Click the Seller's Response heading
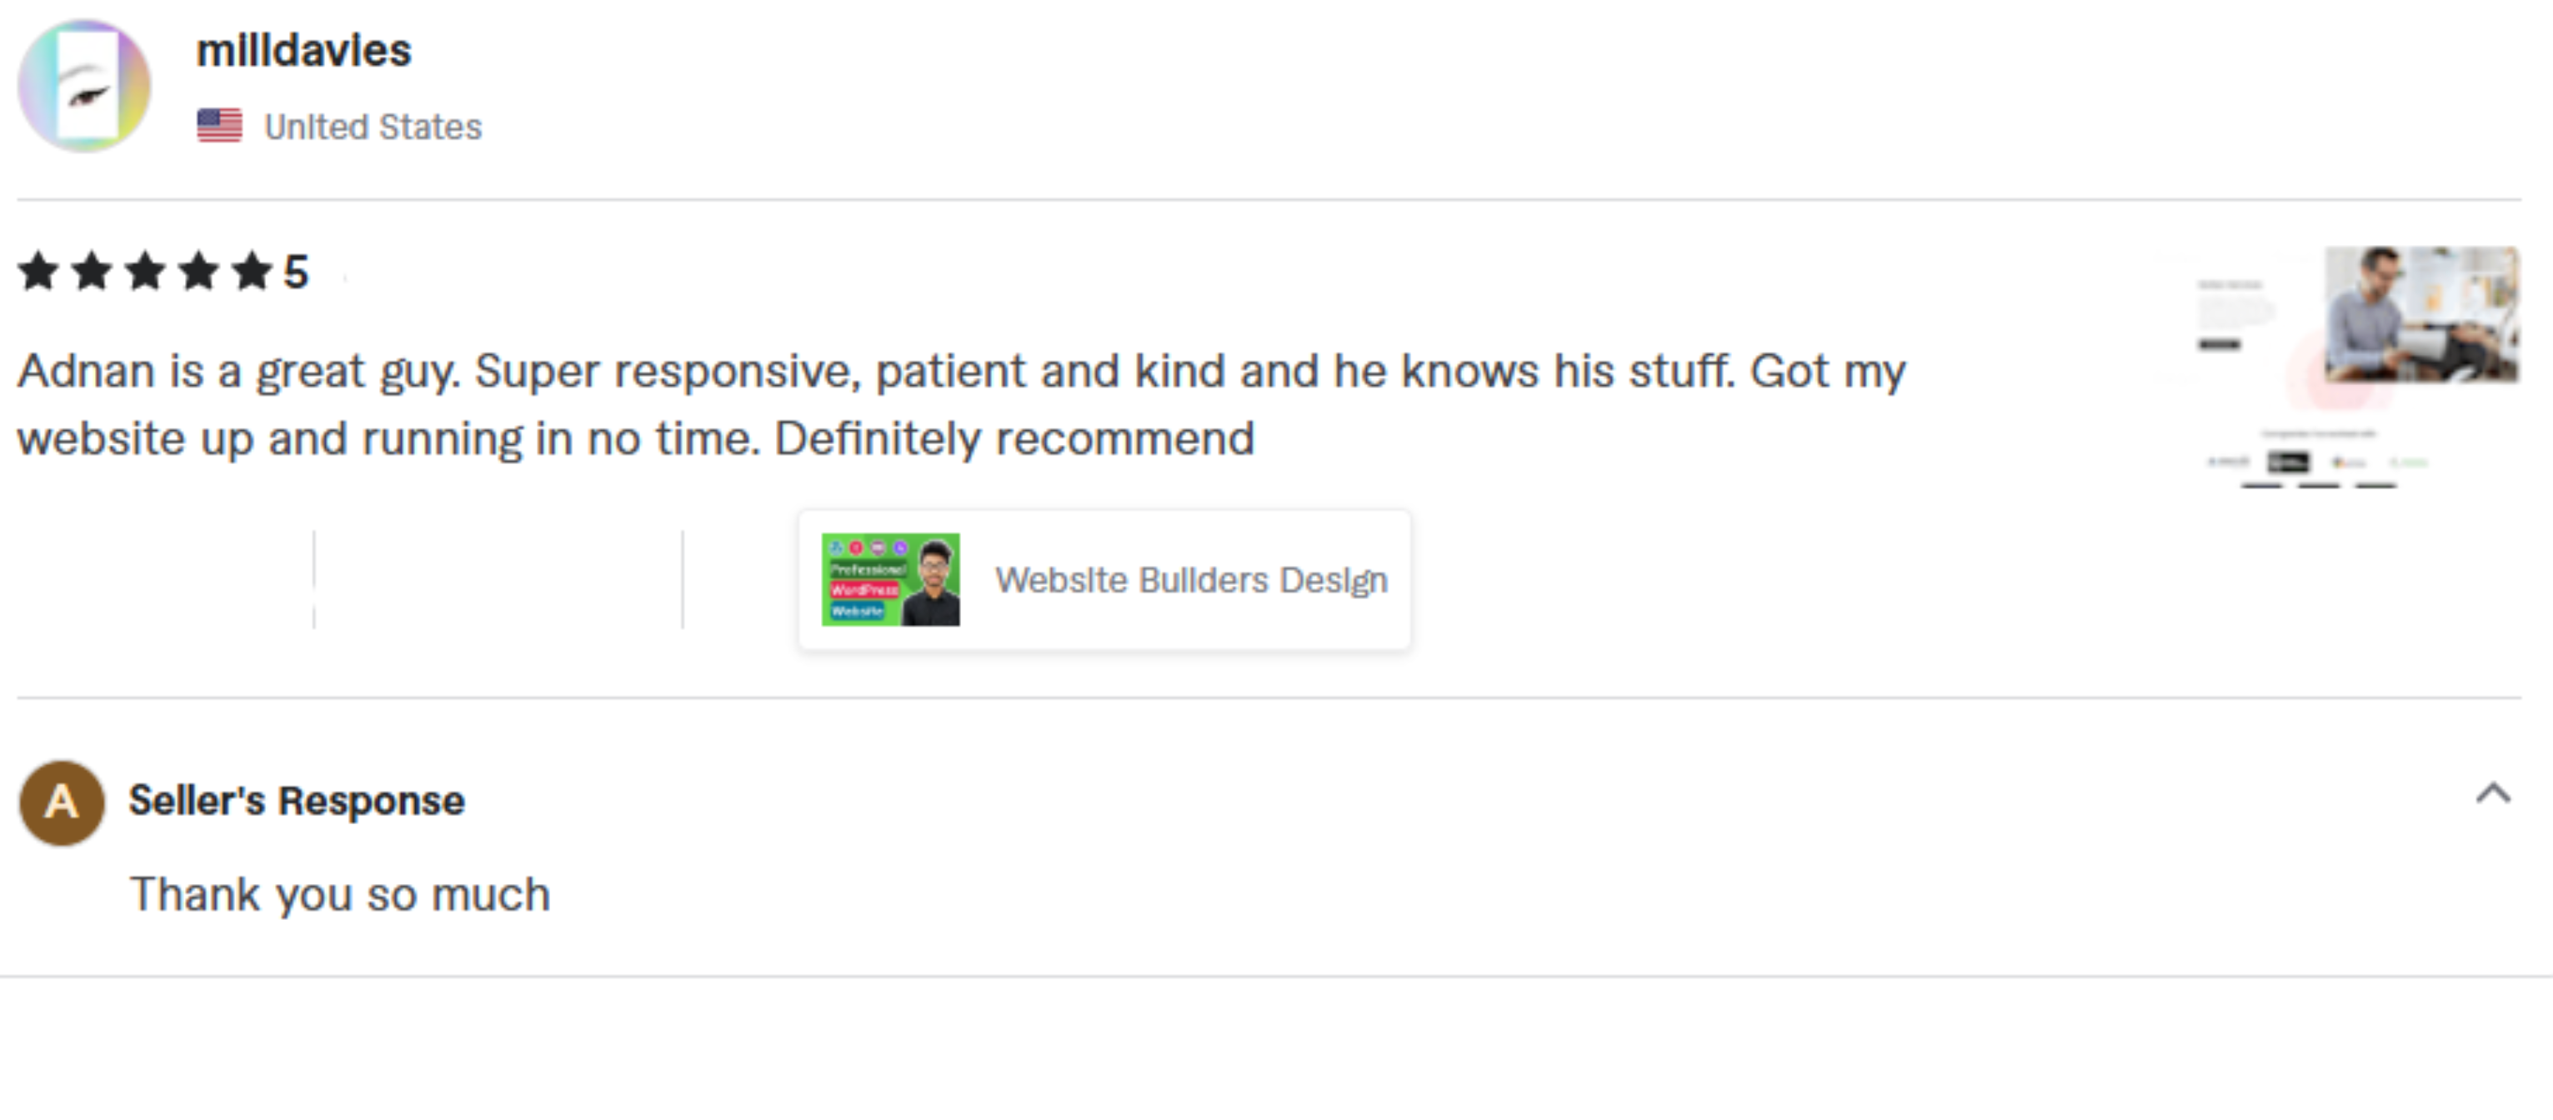2553x1120 pixels. point(297,801)
